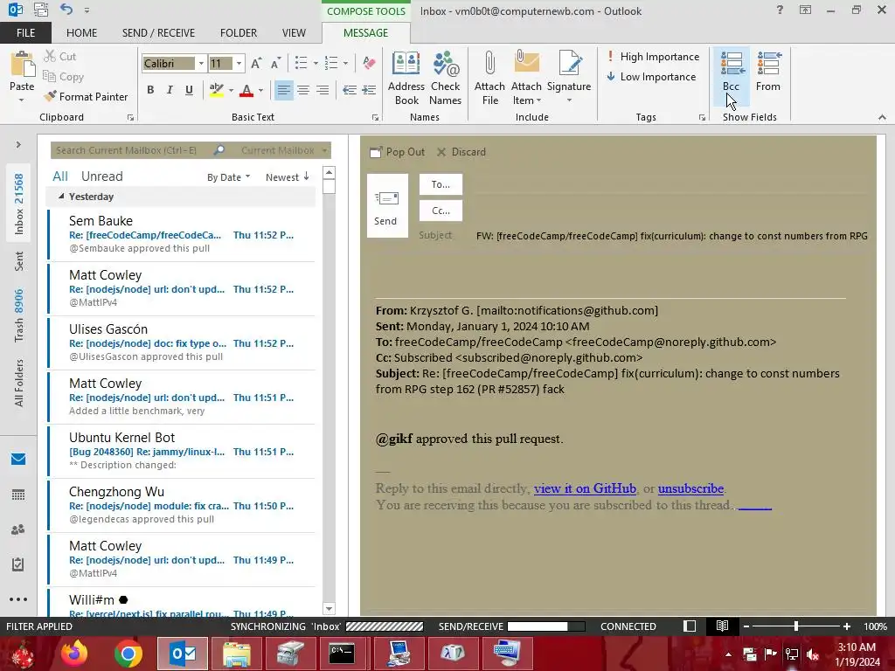The image size is (895, 671).
Task: Collapse the ribbon
Action: click(882, 117)
